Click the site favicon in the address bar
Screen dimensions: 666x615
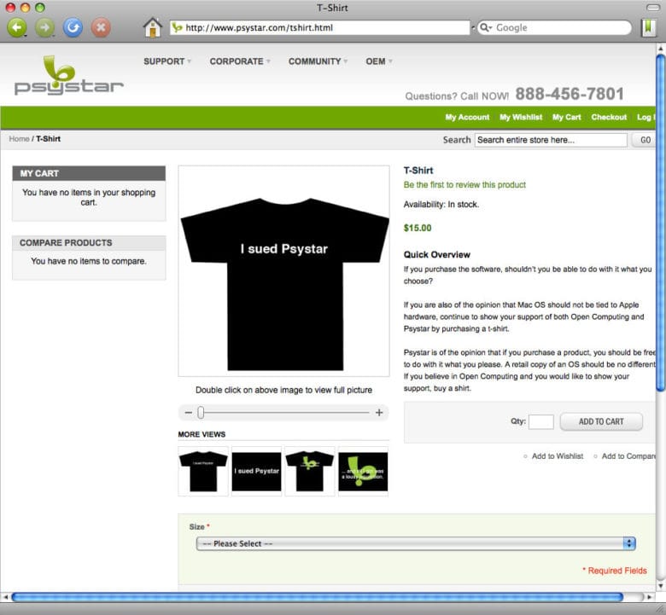(x=177, y=27)
